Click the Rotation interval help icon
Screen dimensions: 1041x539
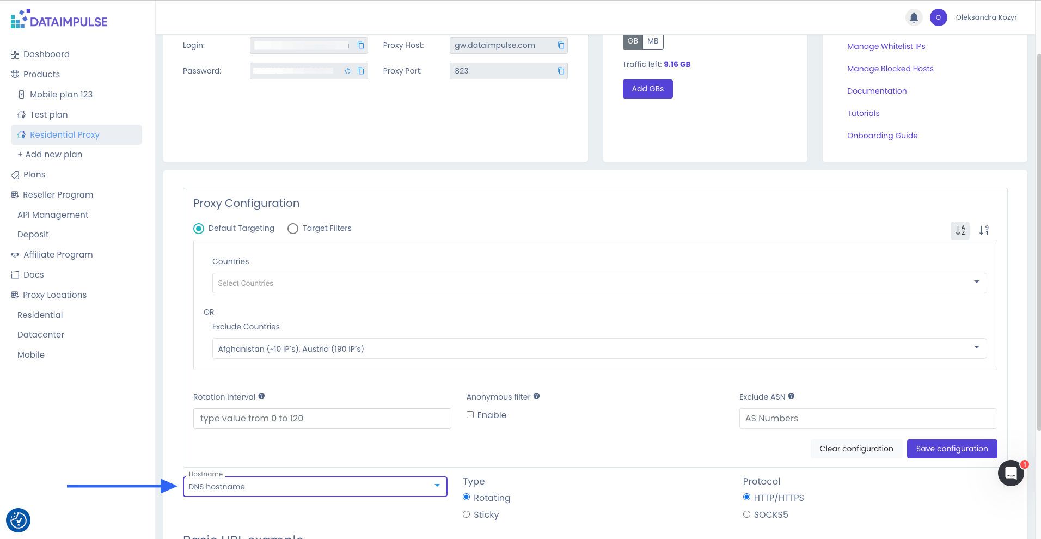261,396
